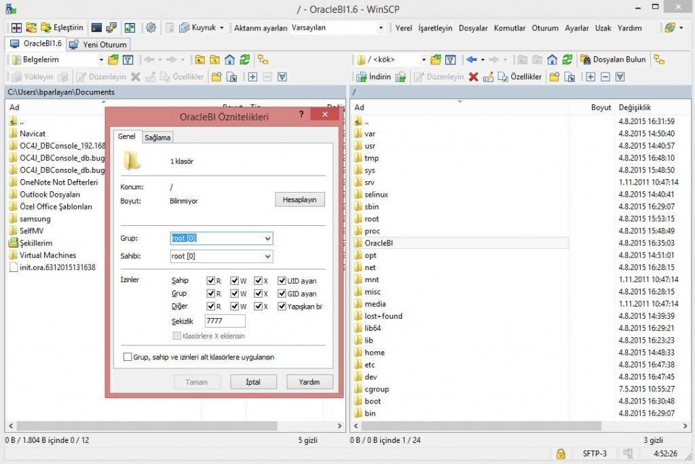
Task: Refresh the remote panel
Action: (567, 60)
